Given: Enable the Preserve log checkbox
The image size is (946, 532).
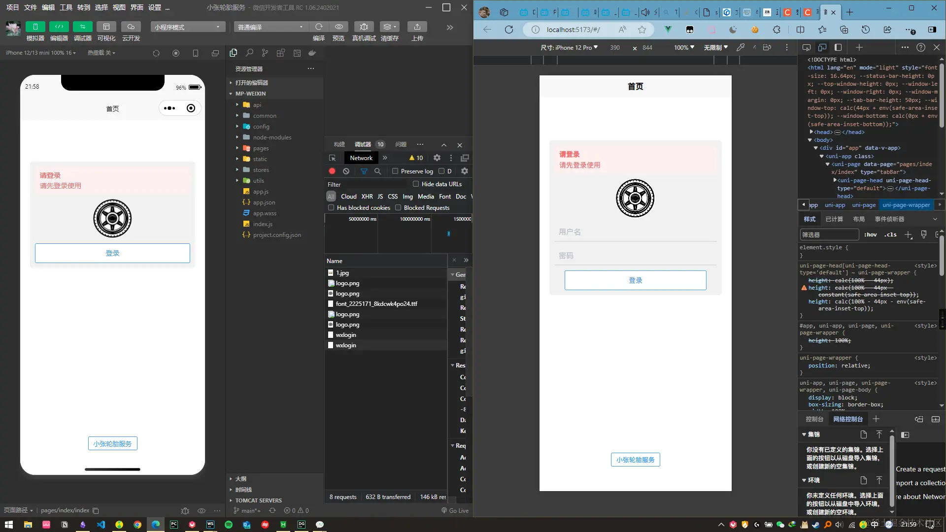Looking at the screenshot, I should 395,171.
